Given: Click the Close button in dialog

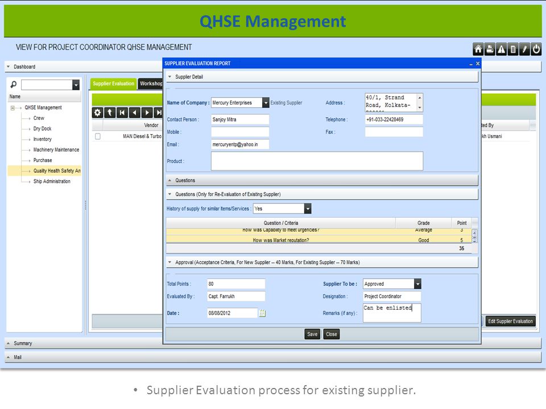Looking at the screenshot, I should click(331, 334).
